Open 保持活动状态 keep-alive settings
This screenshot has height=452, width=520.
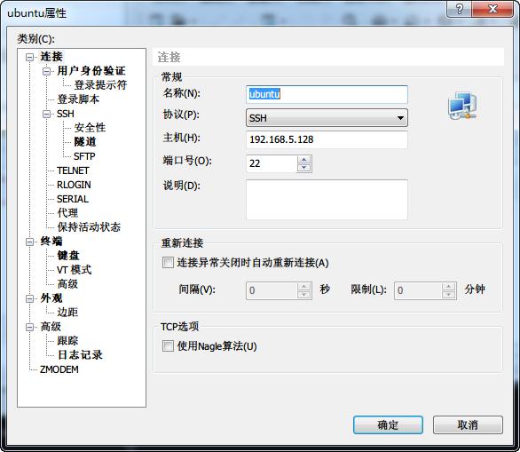89,227
